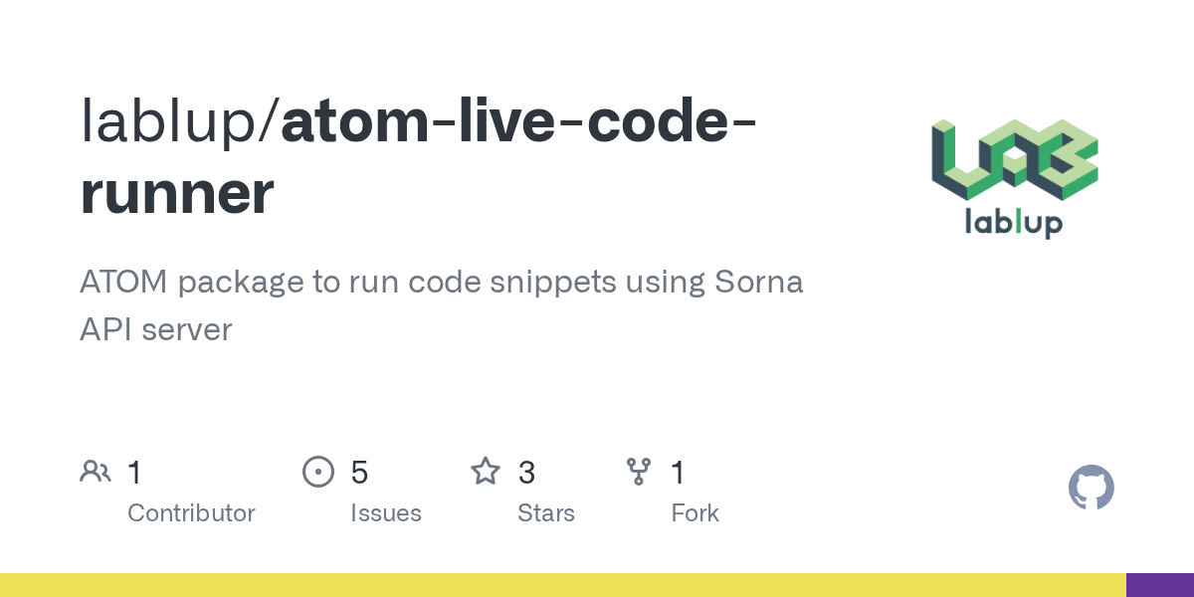The width and height of the screenshot is (1194, 597).
Task: Click the Contributor label text
Action: [191, 513]
